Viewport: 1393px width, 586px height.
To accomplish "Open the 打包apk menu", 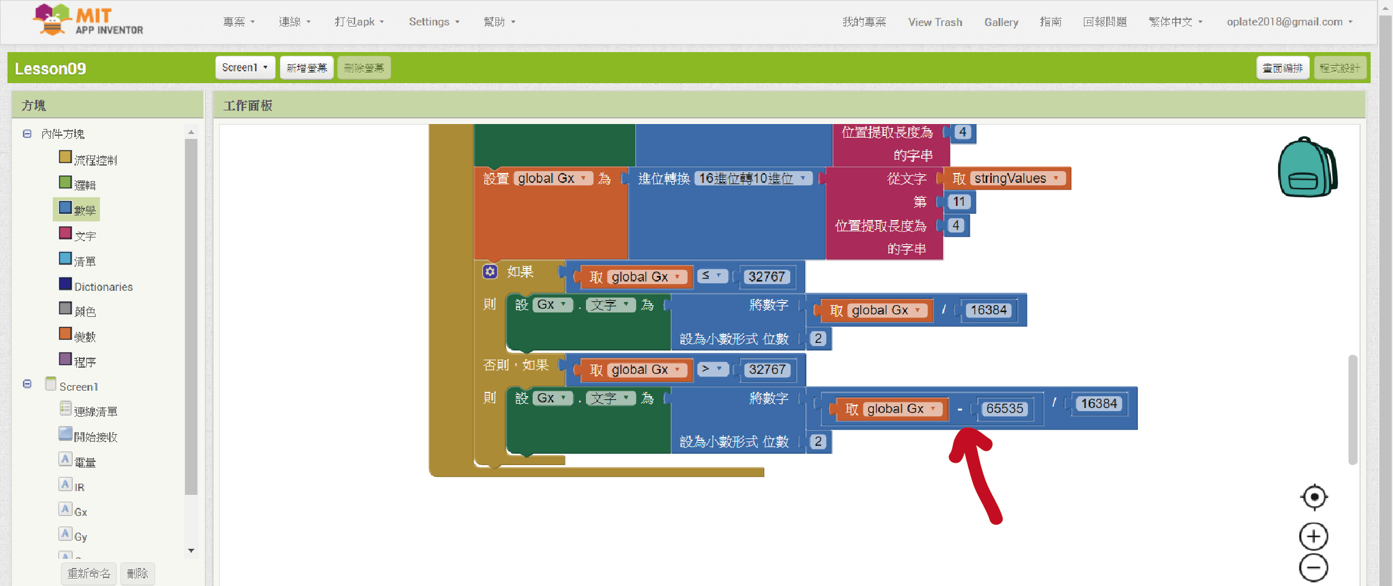I will click(x=359, y=22).
